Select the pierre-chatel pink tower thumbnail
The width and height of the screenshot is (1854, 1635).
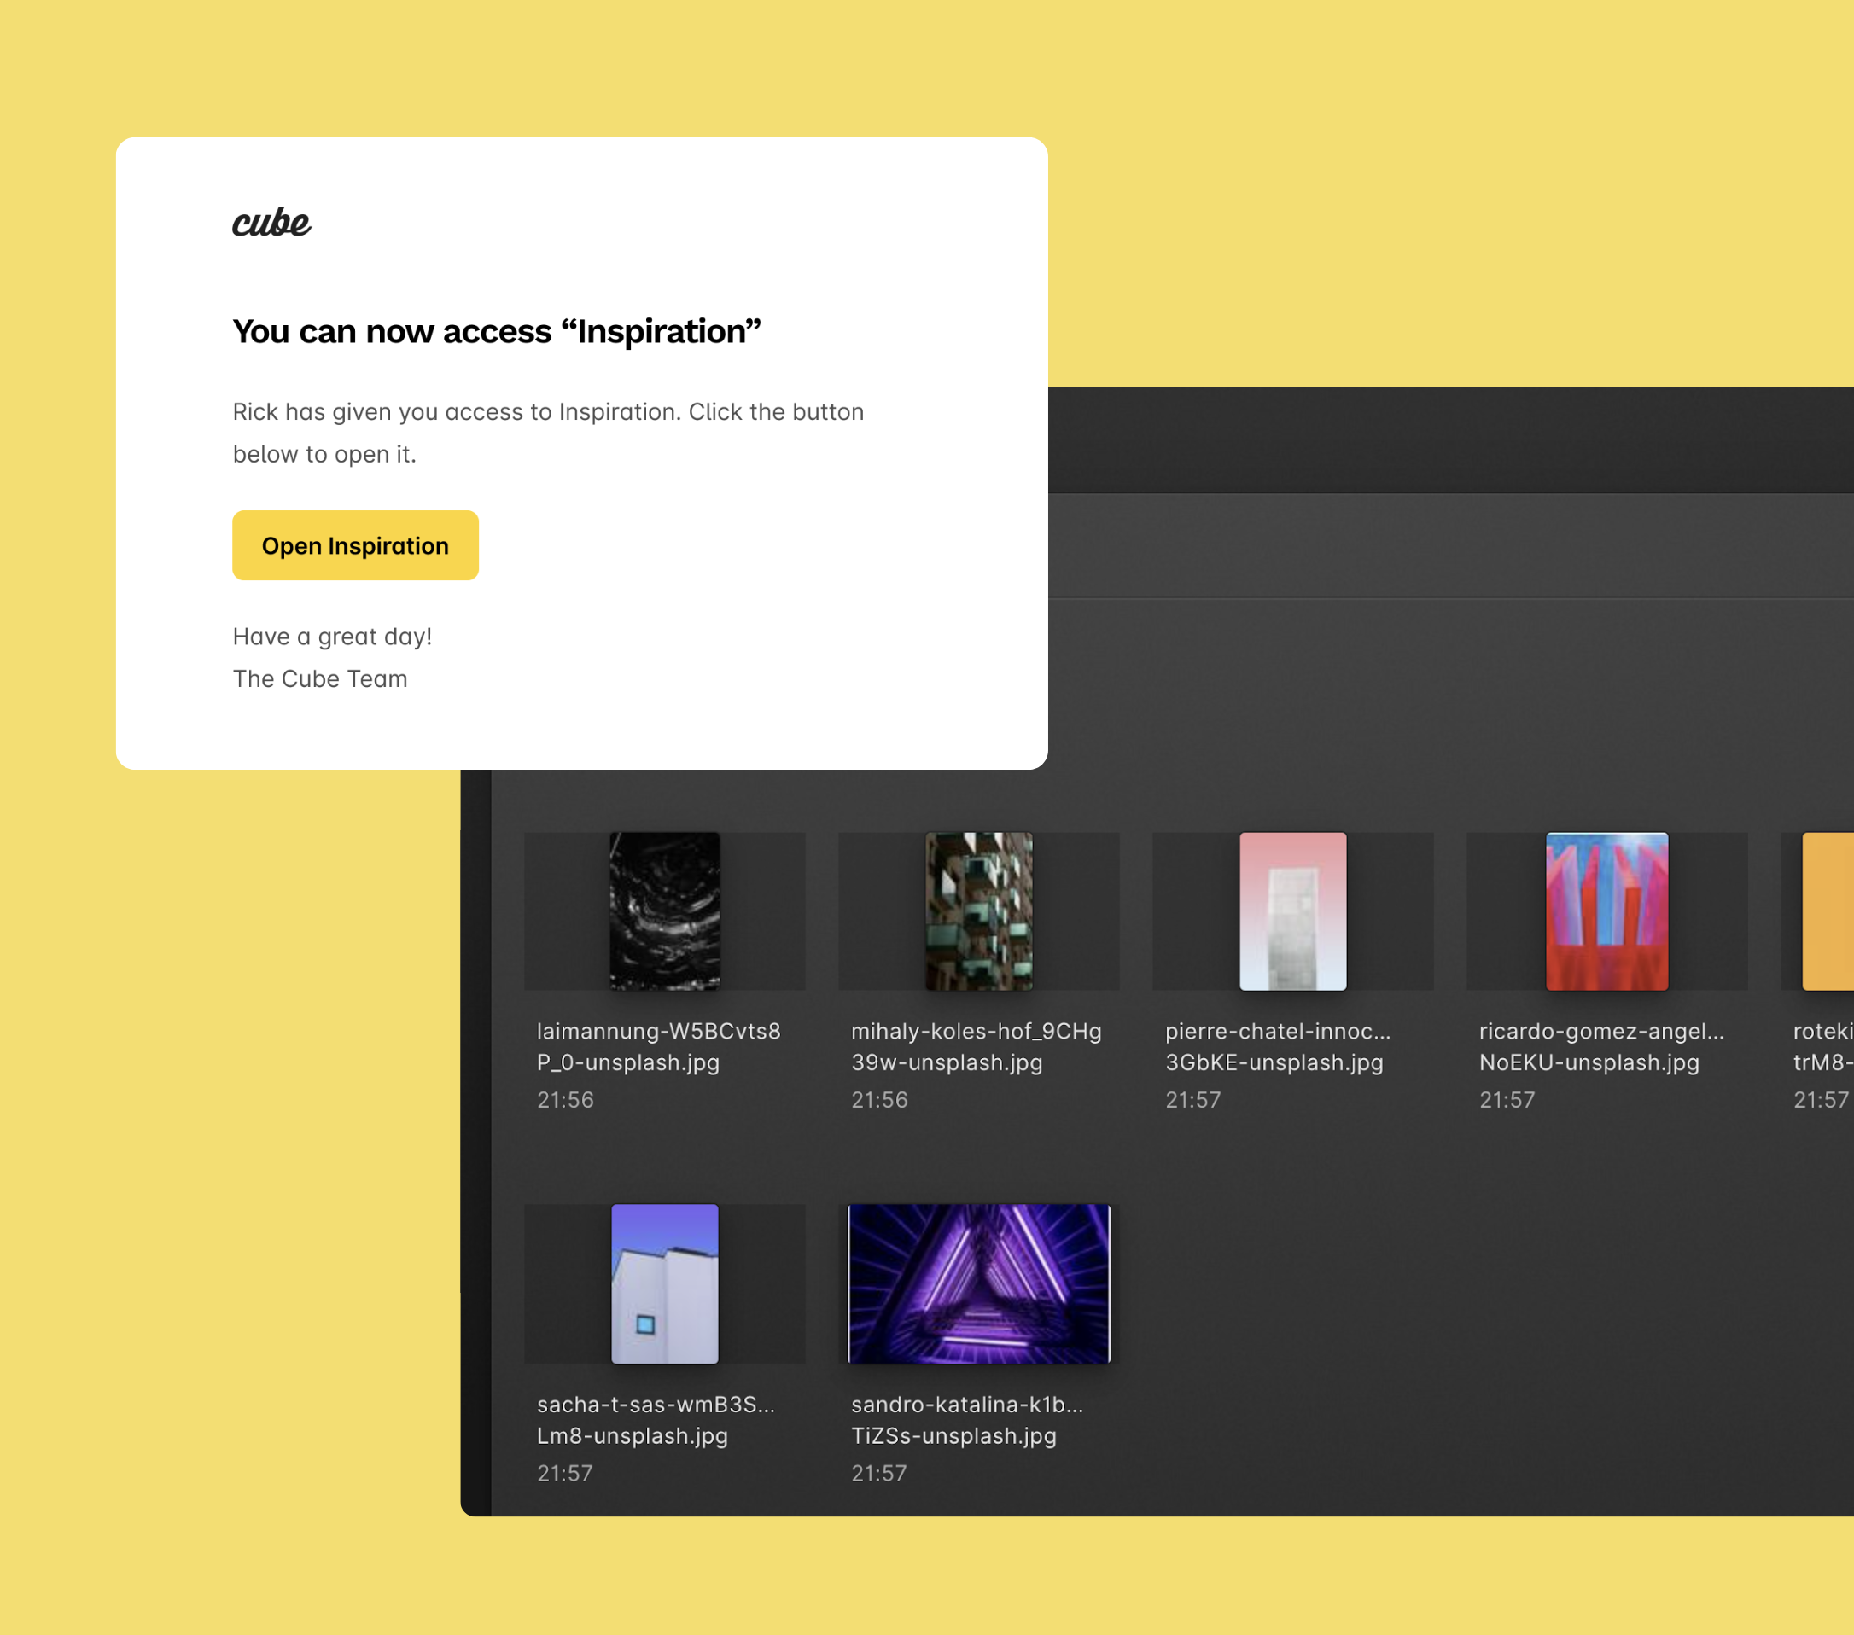1291,911
